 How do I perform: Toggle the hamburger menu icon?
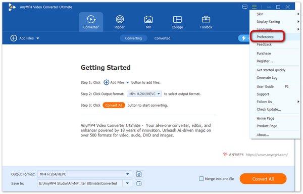click(255, 7)
